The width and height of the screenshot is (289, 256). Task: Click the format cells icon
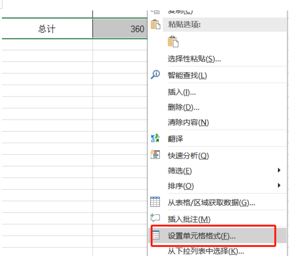155,235
